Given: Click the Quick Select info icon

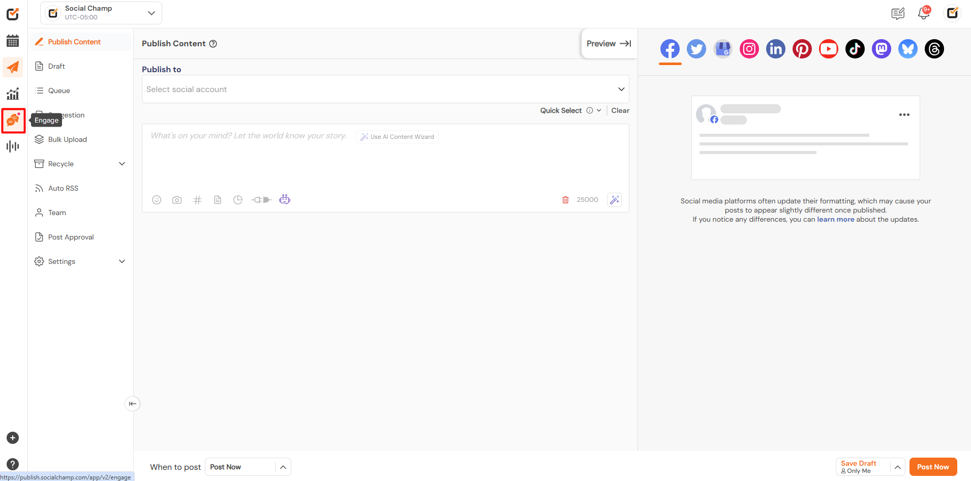Looking at the screenshot, I should point(590,110).
